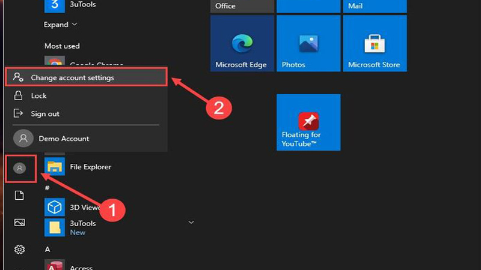Viewport: 481px width, 270px height.
Task: Launch Microsoft Edge tile
Action: click(x=242, y=43)
